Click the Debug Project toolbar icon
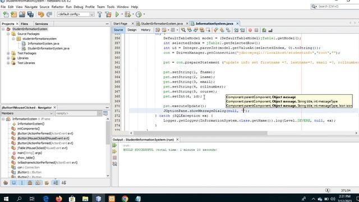 [x=127, y=15]
